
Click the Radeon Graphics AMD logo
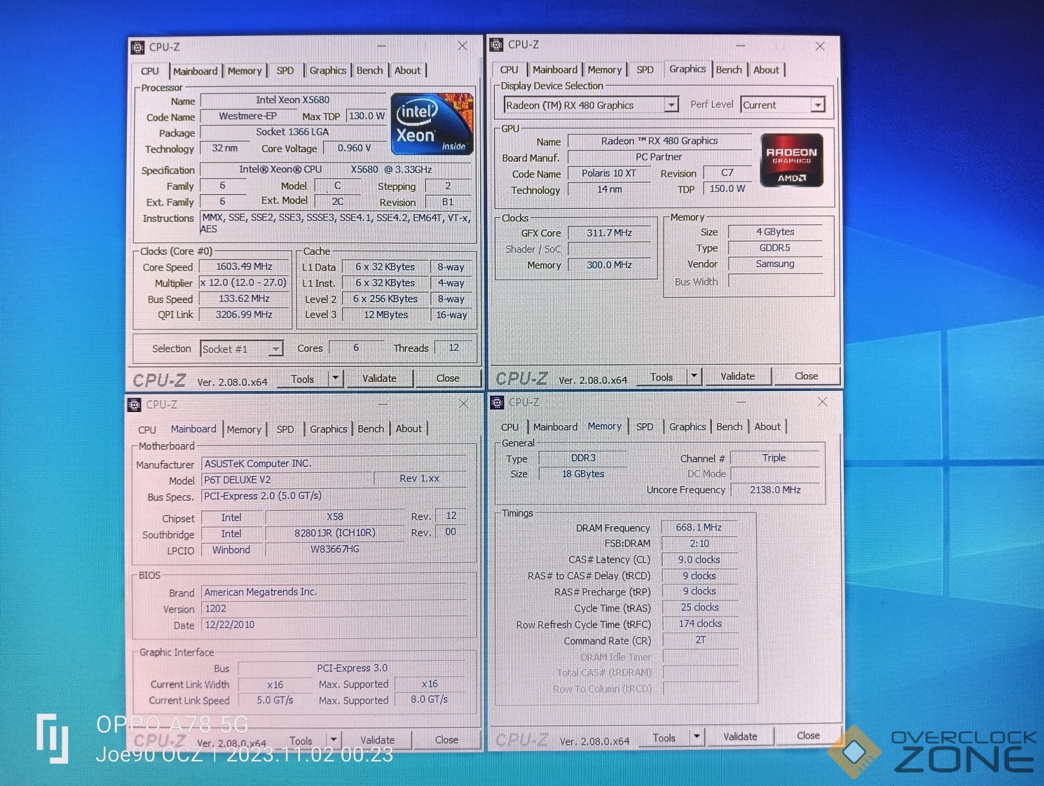point(791,160)
